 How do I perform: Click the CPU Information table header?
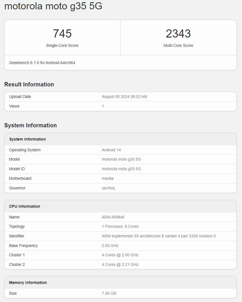tap(24, 206)
